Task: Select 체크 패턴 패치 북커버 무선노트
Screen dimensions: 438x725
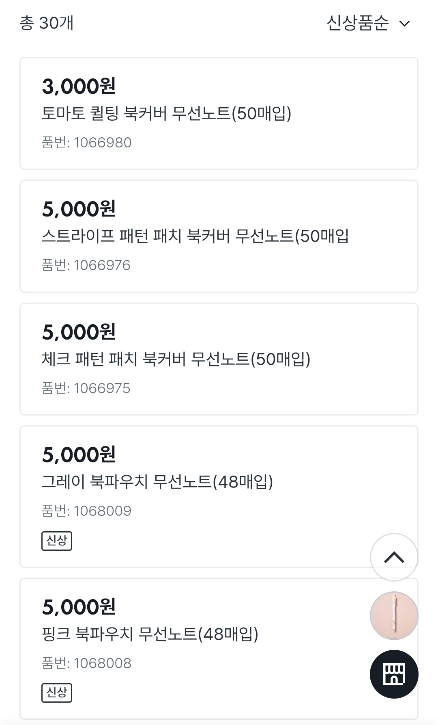Action: point(176,359)
